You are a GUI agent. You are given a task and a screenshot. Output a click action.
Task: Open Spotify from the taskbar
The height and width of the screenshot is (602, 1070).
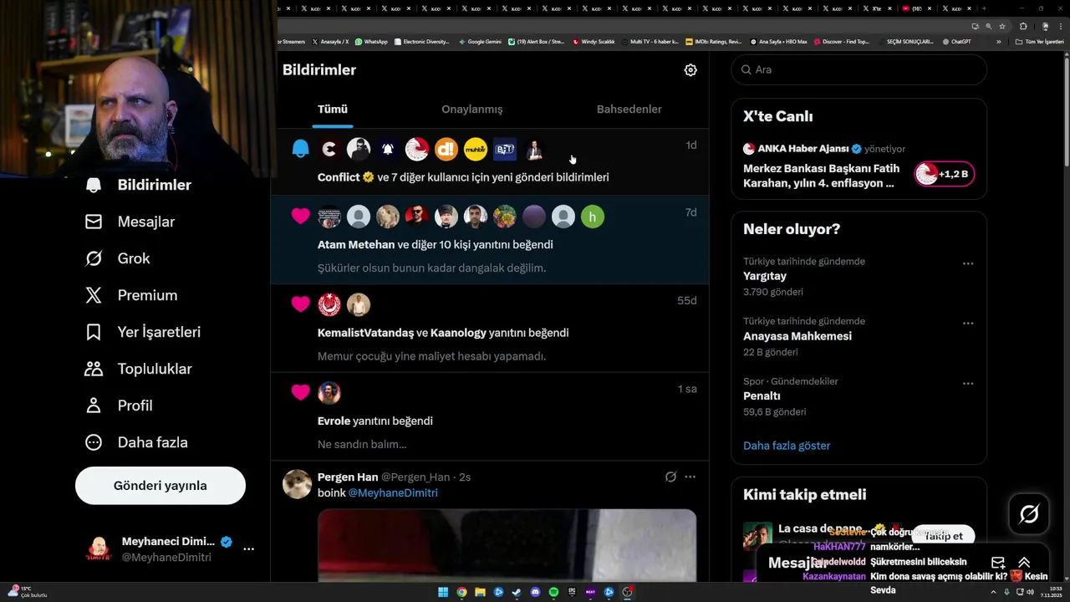pos(553,593)
